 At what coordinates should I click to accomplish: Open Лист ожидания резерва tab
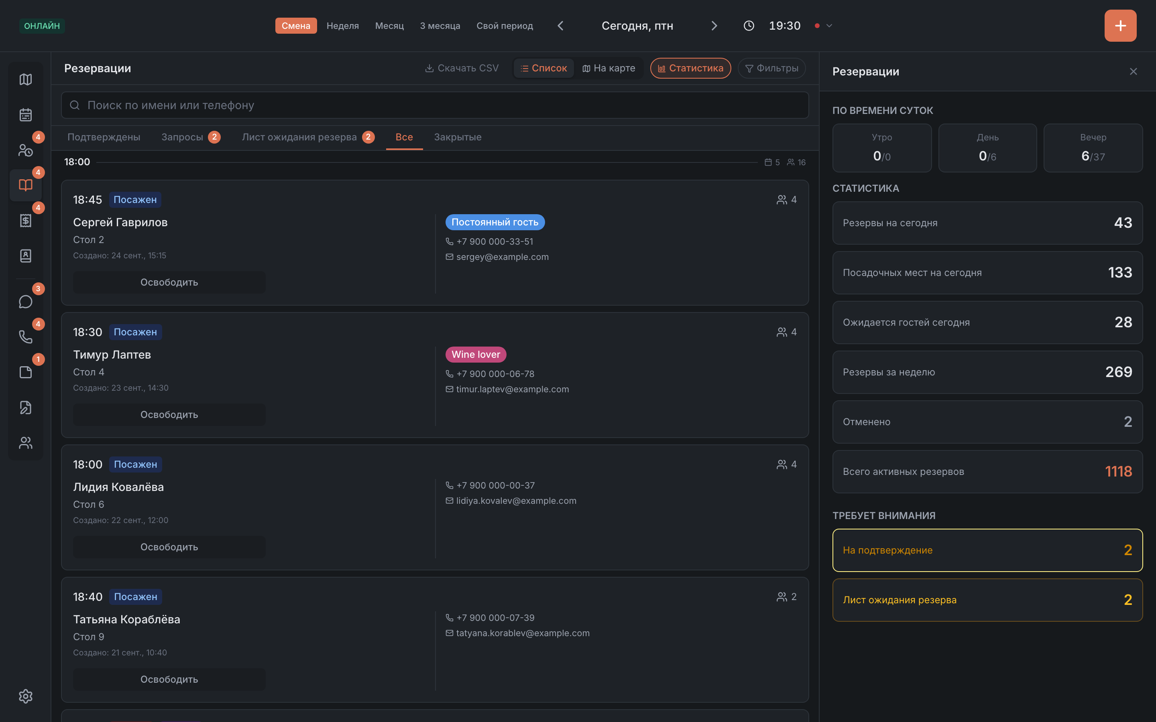click(x=308, y=137)
